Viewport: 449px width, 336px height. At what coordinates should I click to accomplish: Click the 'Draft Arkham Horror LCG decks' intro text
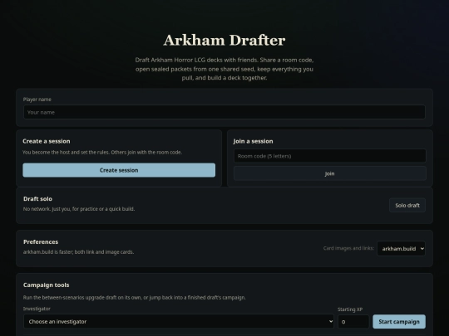point(224,69)
